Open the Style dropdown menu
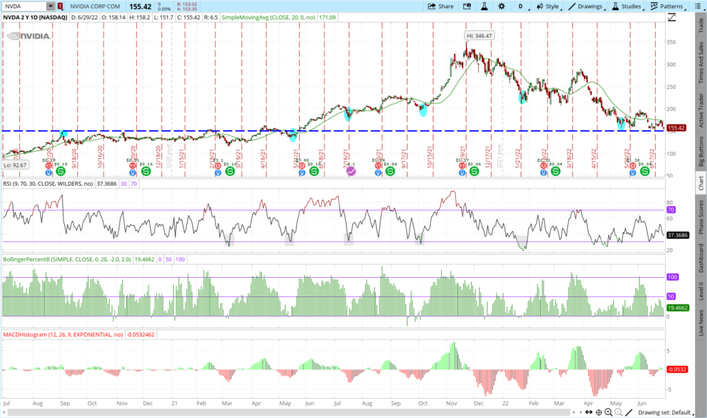707x418 pixels. click(x=548, y=6)
